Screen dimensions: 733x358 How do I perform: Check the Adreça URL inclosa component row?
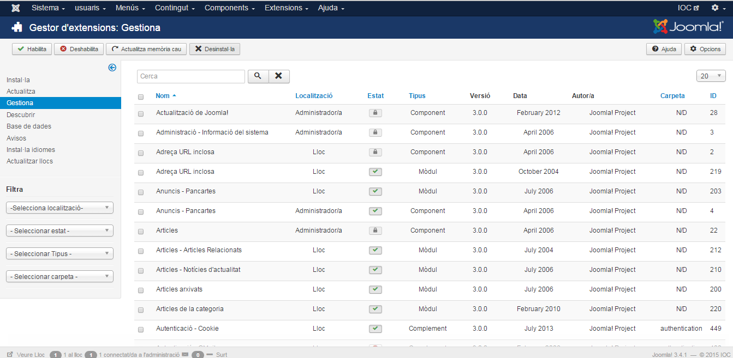click(141, 153)
